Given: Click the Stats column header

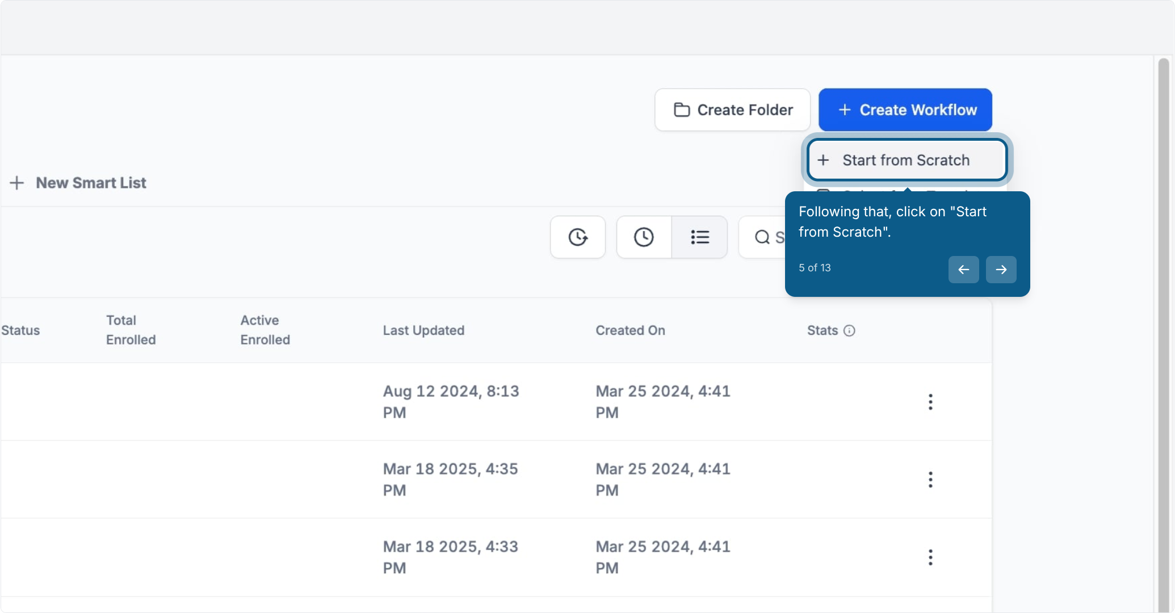Looking at the screenshot, I should click(822, 330).
